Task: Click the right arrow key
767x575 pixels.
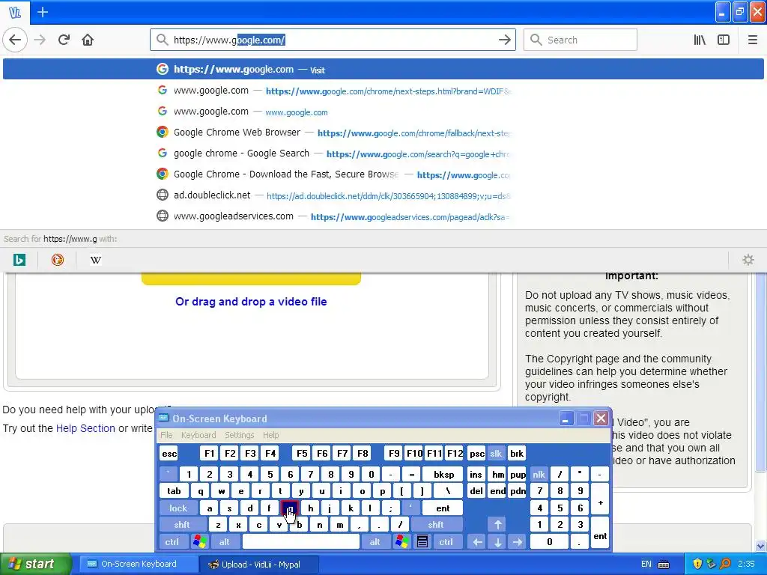Action: [518, 542]
